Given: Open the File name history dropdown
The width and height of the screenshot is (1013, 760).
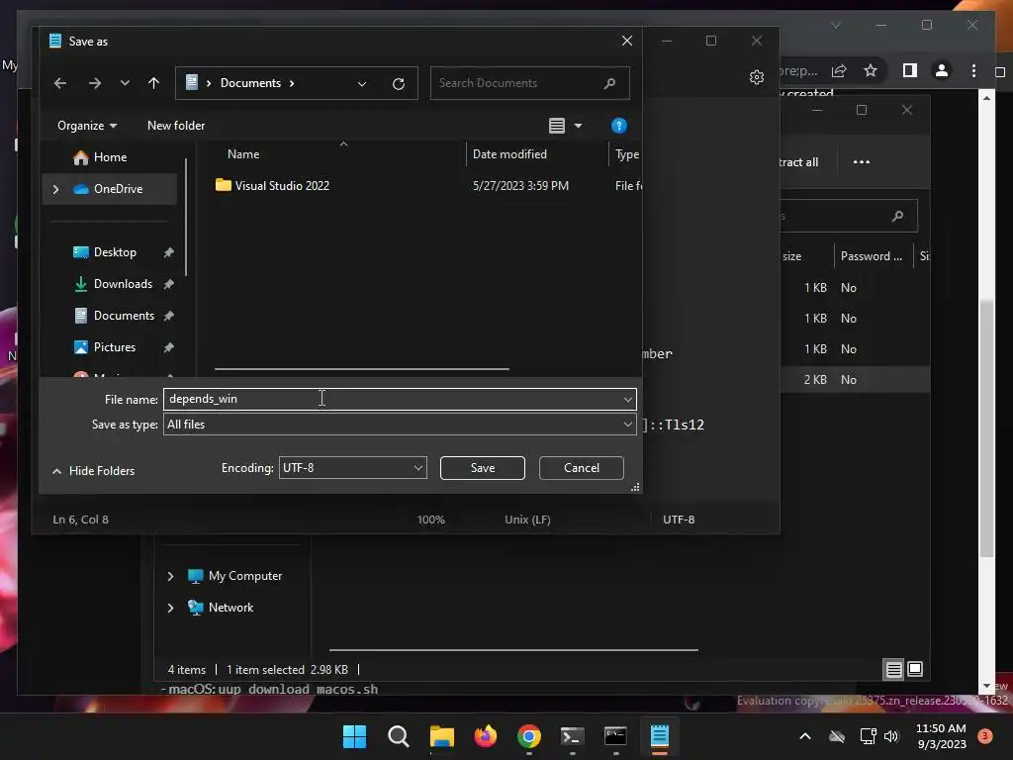Looking at the screenshot, I should [627, 400].
